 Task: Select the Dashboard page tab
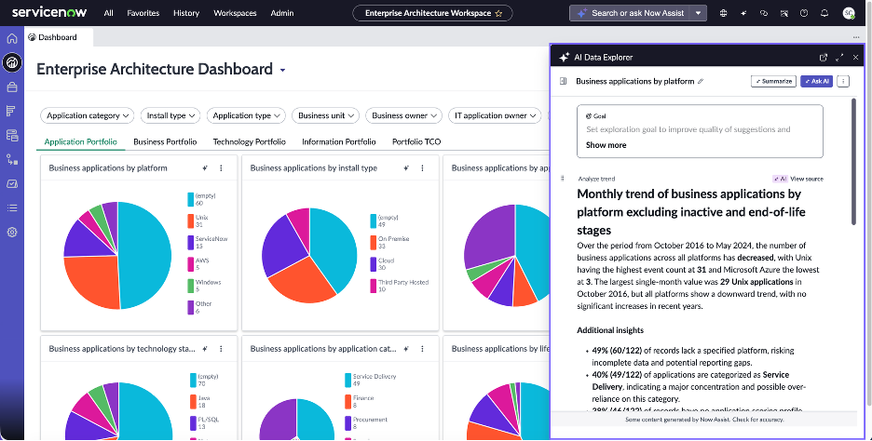coord(59,37)
